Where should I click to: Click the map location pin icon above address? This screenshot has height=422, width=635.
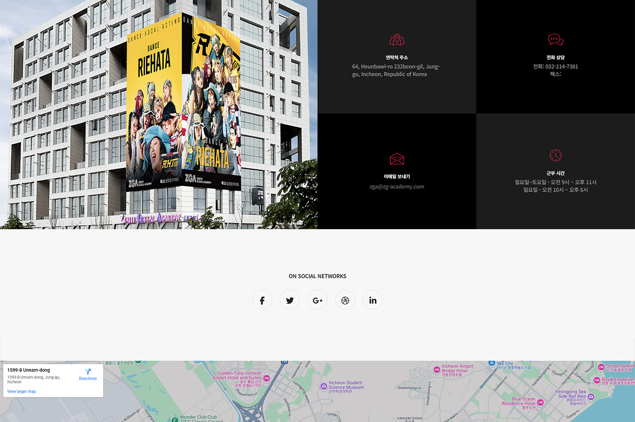(x=397, y=40)
